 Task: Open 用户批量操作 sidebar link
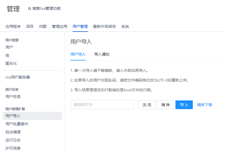(17, 124)
